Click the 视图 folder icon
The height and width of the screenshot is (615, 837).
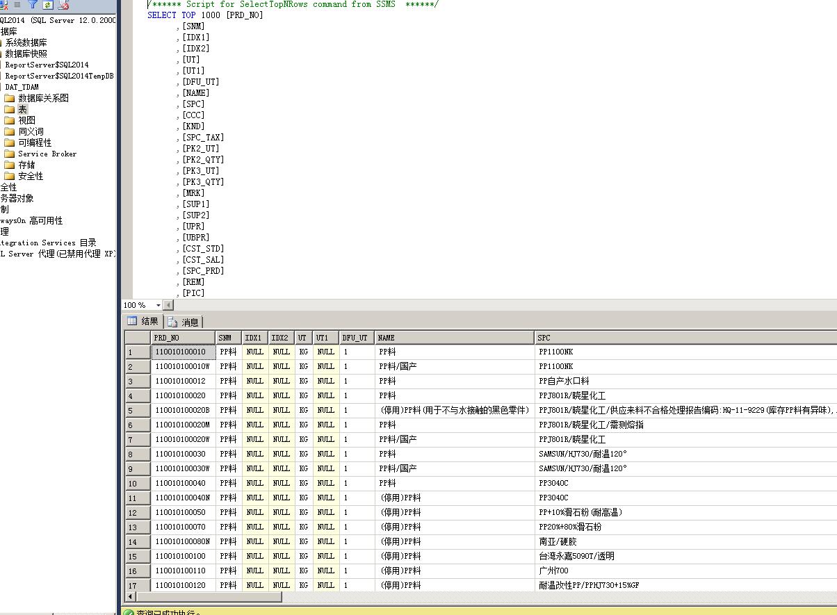click(9, 120)
